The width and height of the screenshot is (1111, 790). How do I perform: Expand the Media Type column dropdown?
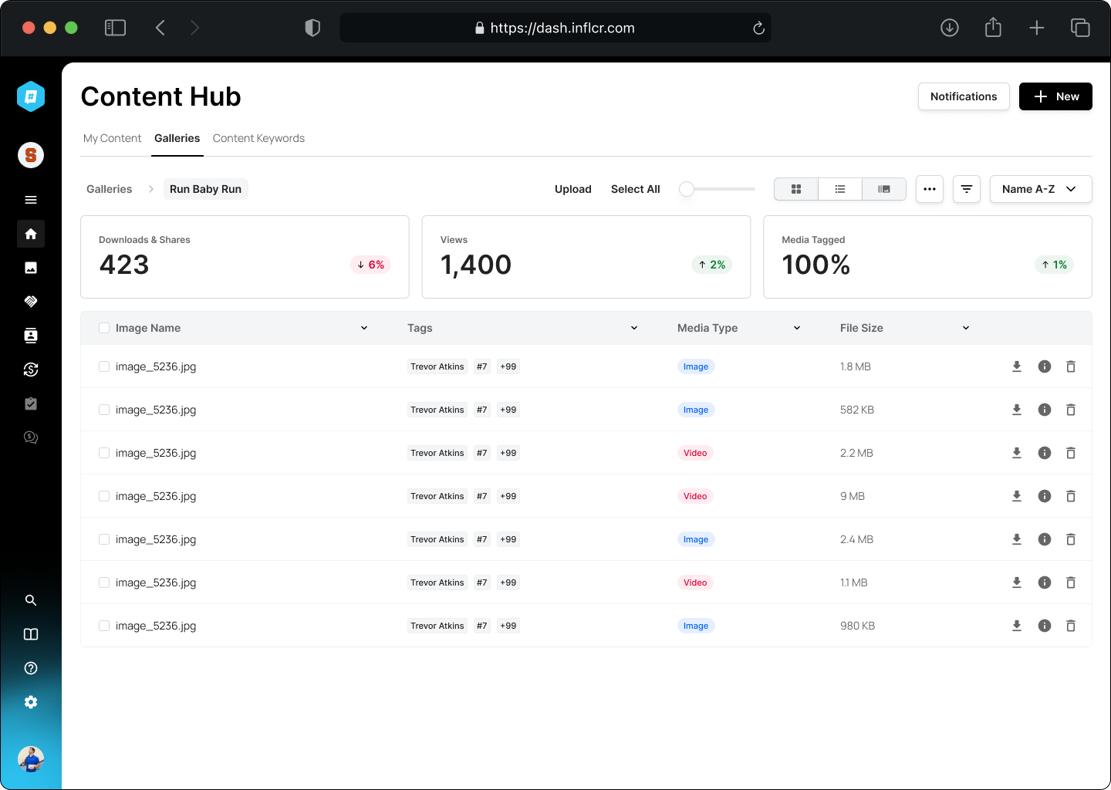tap(797, 328)
